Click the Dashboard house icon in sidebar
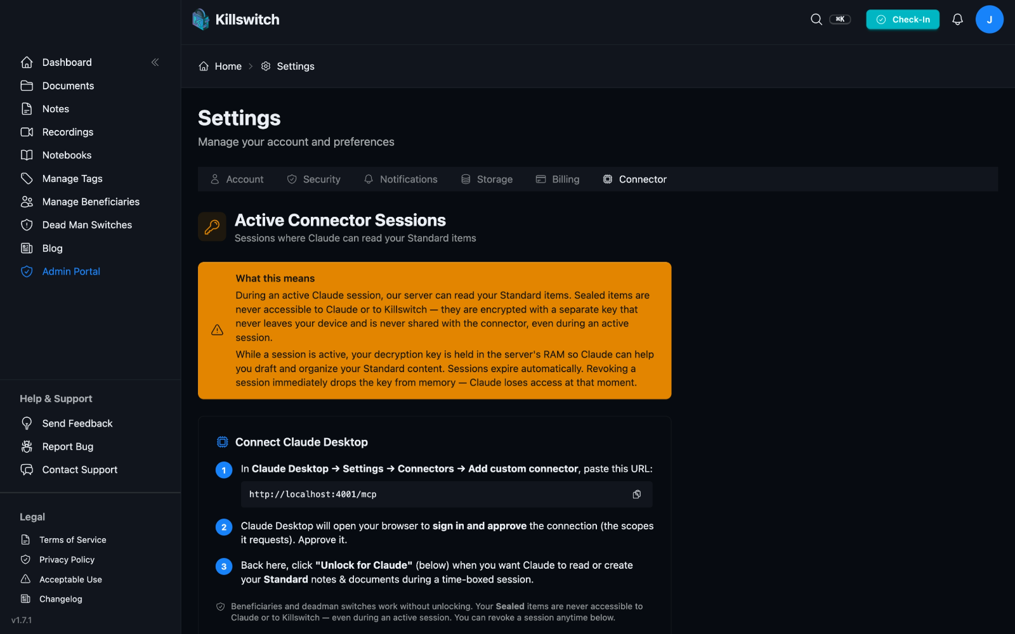 27,62
